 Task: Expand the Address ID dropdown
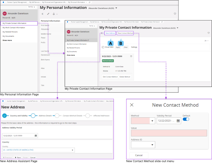[x=143, y=145]
